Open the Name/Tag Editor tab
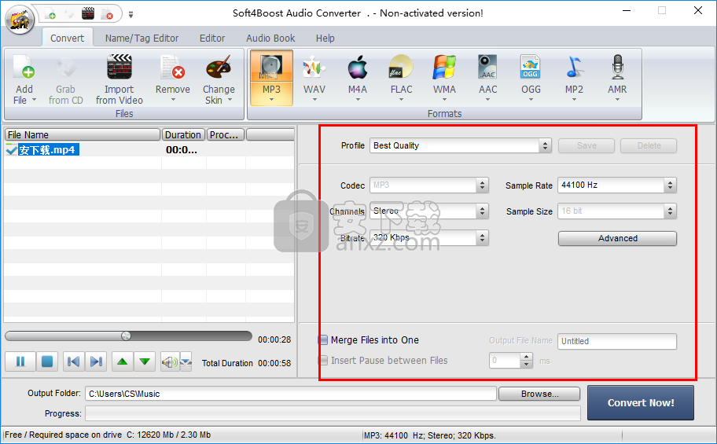 (x=142, y=38)
